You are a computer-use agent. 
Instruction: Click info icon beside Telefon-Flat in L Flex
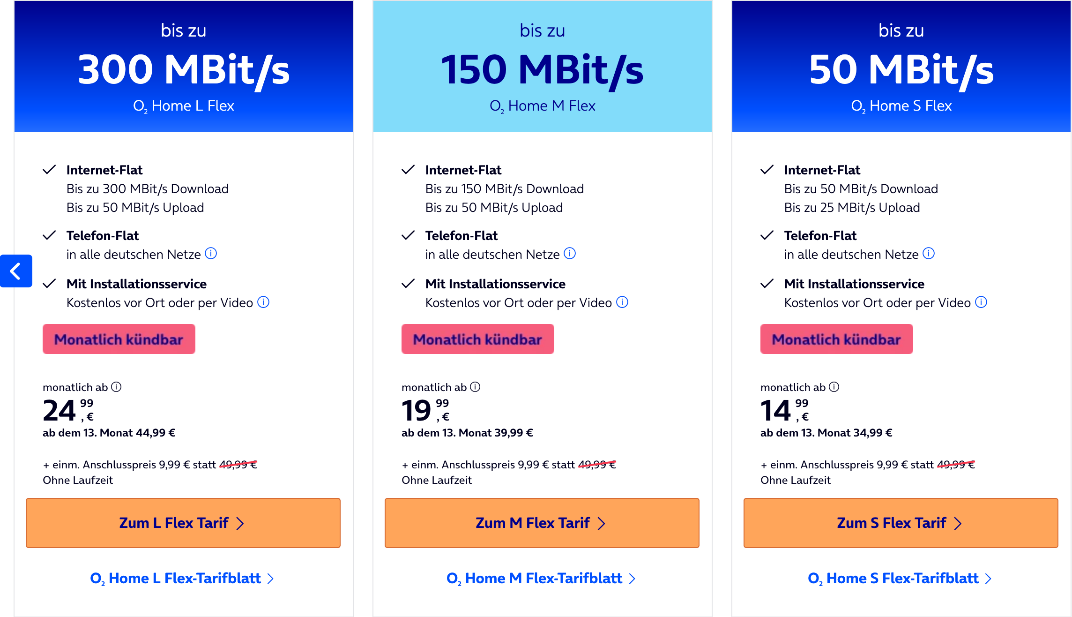[211, 254]
